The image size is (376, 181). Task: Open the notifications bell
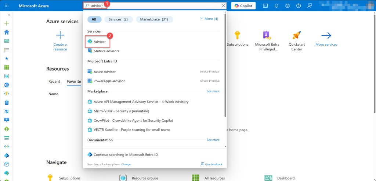[276, 6]
